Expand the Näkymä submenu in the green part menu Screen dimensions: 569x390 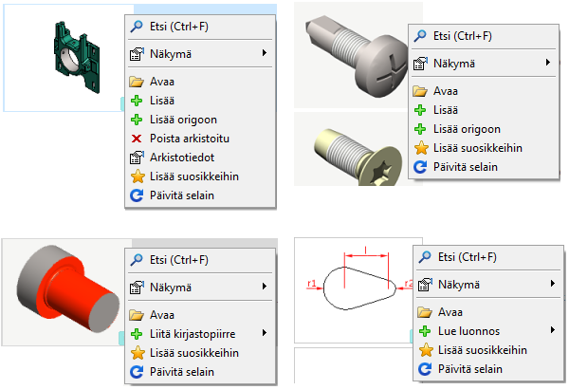point(264,53)
